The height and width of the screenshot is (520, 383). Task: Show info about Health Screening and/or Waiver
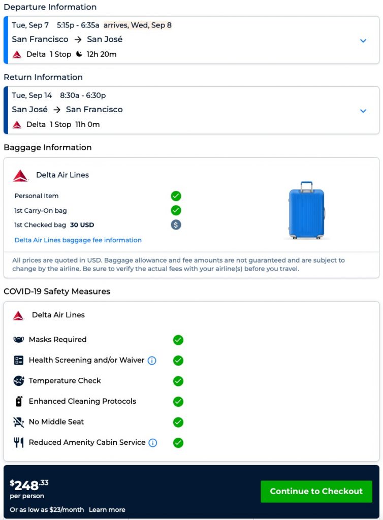(x=152, y=361)
